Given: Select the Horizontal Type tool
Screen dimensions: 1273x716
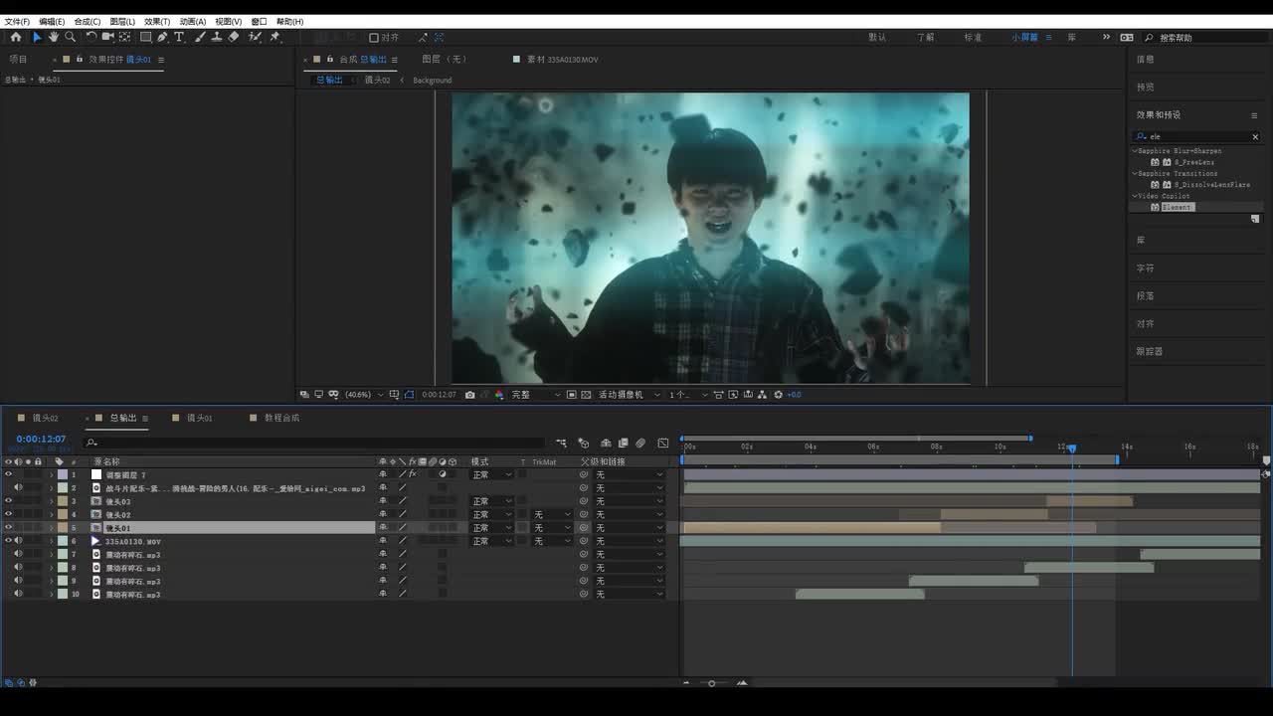Looking at the screenshot, I should pyautogui.click(x=179, y=37).
